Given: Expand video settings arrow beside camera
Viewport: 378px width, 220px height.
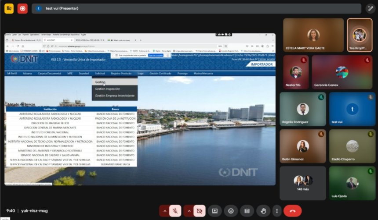Looking at the screenshot, I should tap(189, 211).
